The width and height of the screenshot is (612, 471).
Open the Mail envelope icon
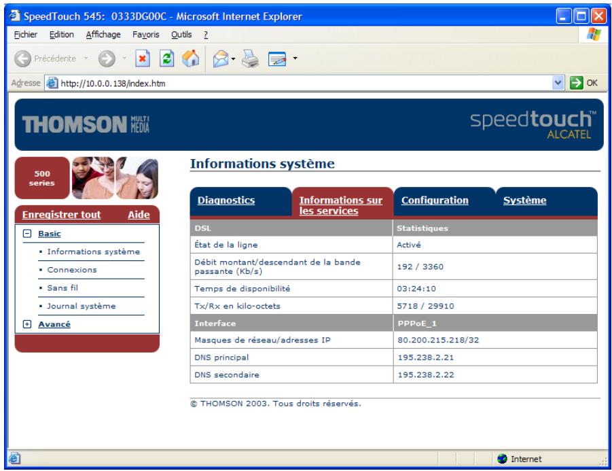[221, 59]
